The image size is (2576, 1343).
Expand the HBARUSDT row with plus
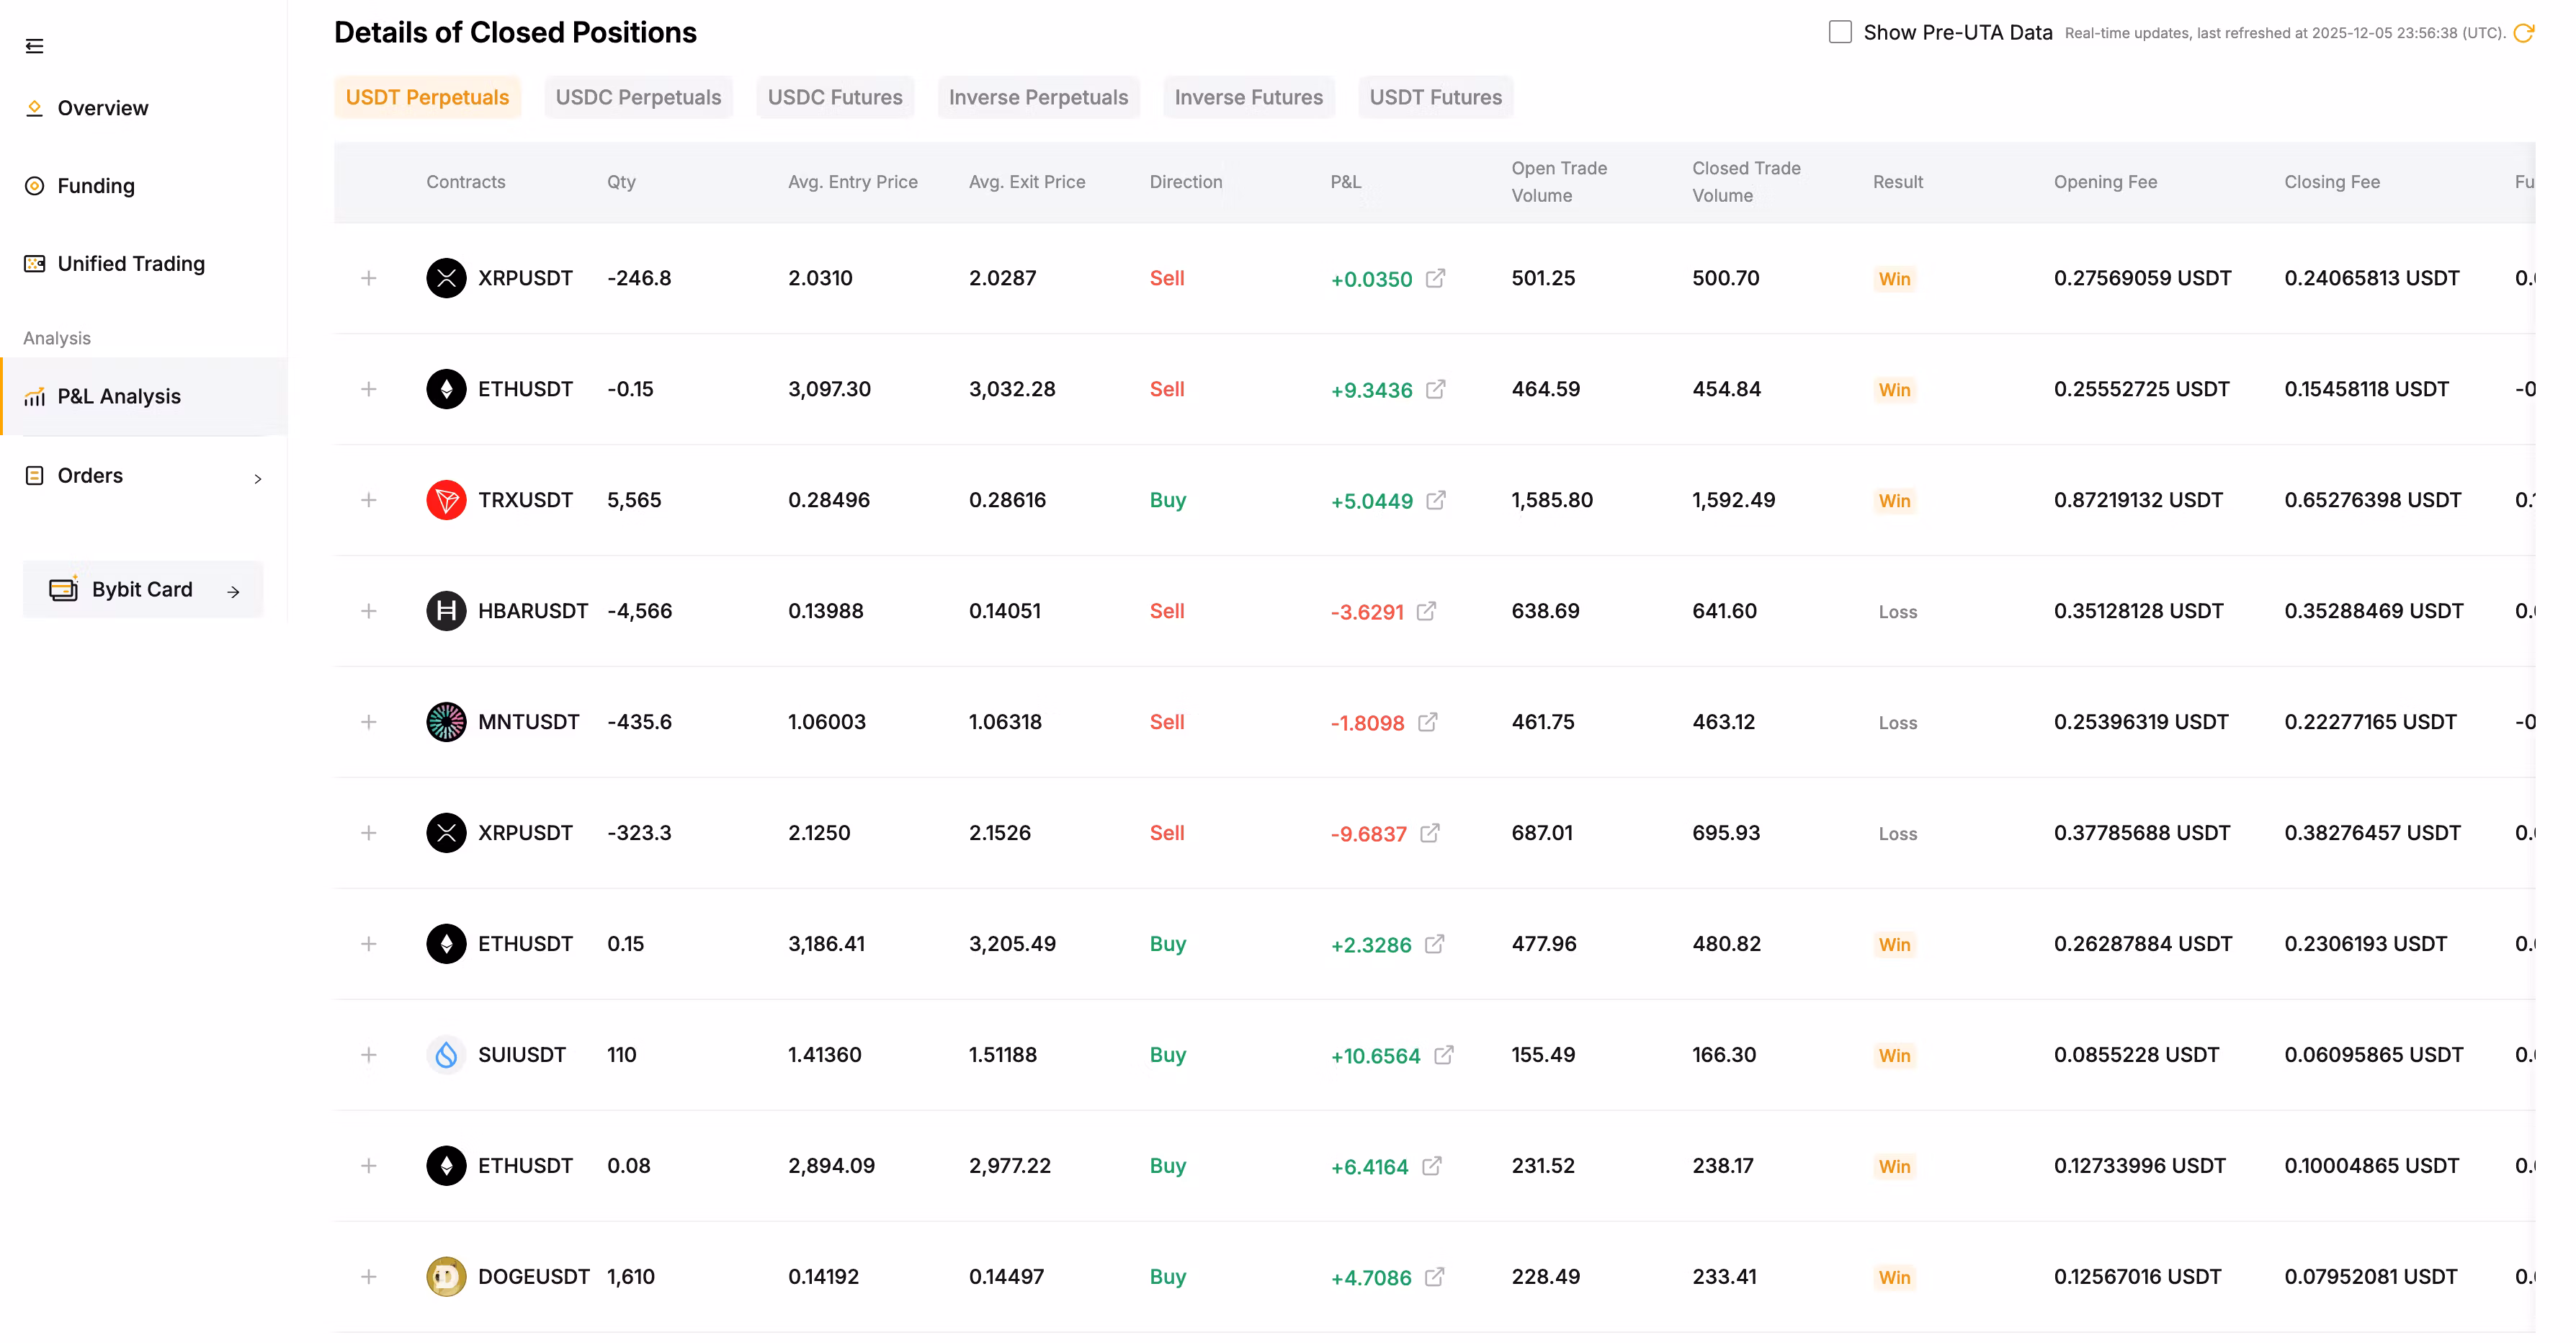369,611
